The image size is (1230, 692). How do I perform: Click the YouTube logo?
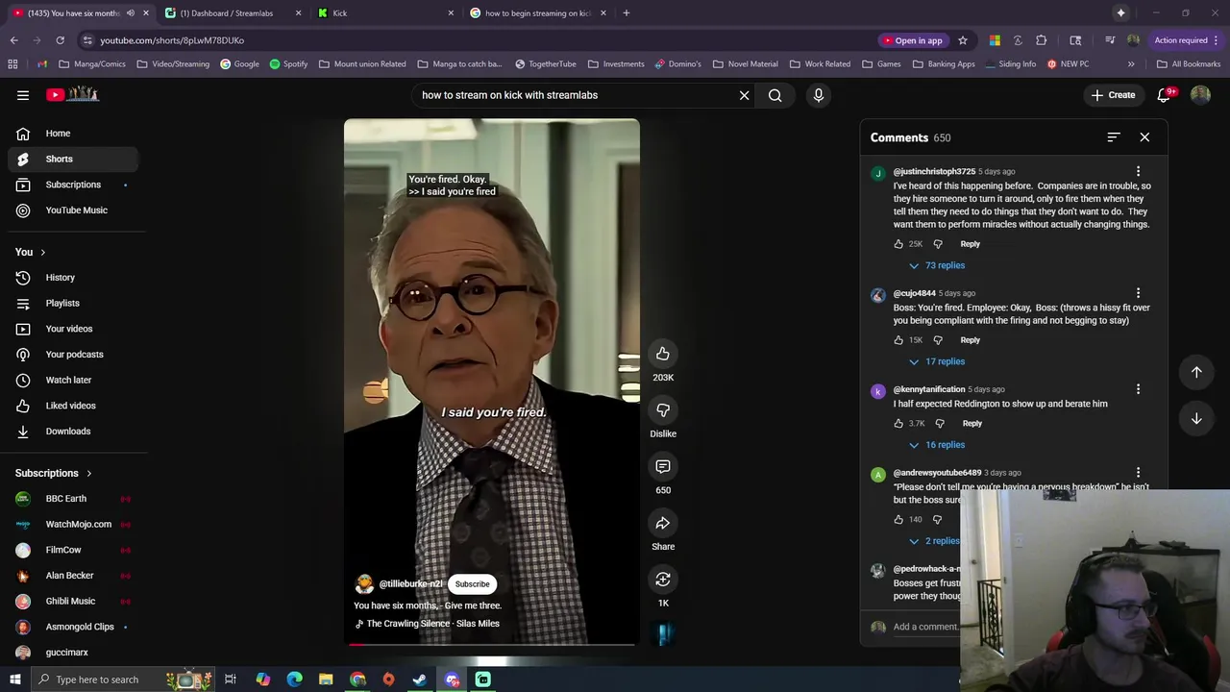tap(73, 94)
